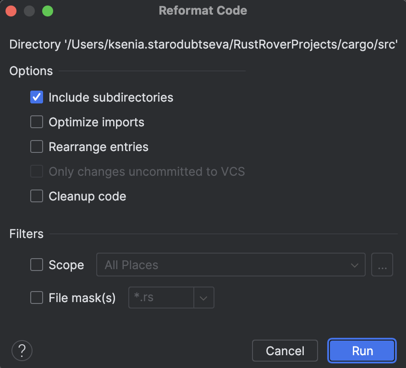The width and height of the screenshot is (406, 368).
Task: Cancel the Reformat Code dialog
Action: tap(285, 351)
